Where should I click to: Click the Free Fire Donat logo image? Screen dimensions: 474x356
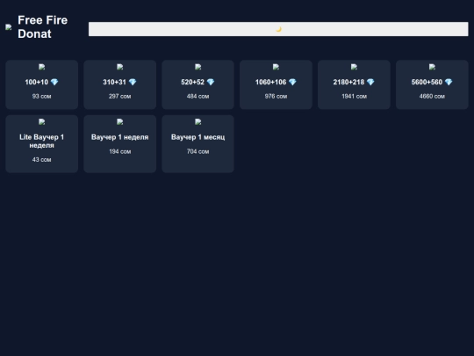[9, 27]
